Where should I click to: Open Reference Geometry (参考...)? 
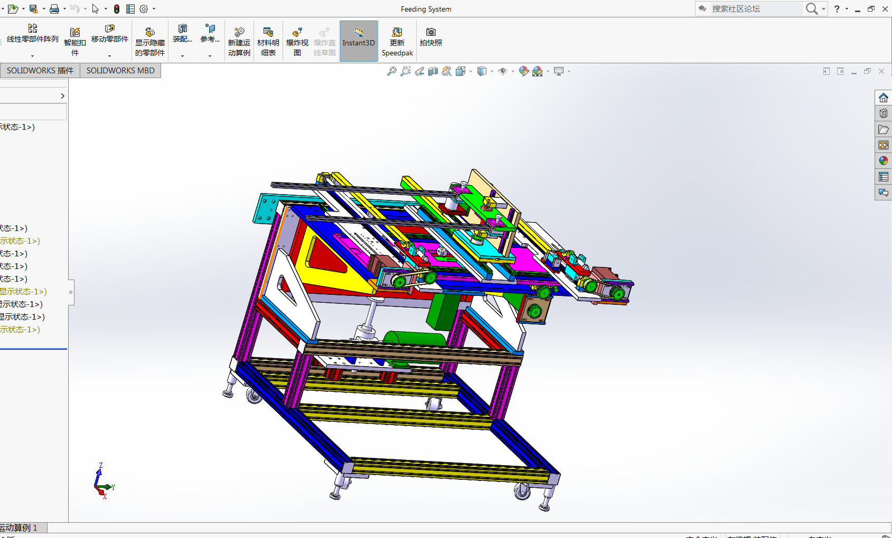pos(210,34)
